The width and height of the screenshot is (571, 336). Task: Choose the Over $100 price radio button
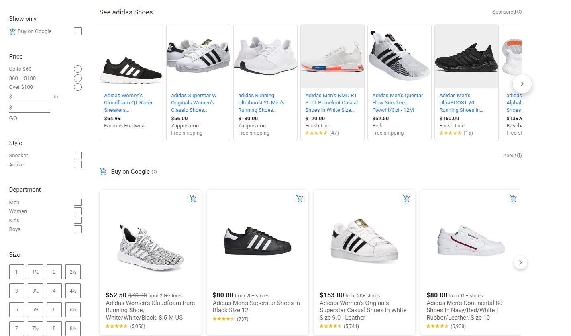[77, 87]
